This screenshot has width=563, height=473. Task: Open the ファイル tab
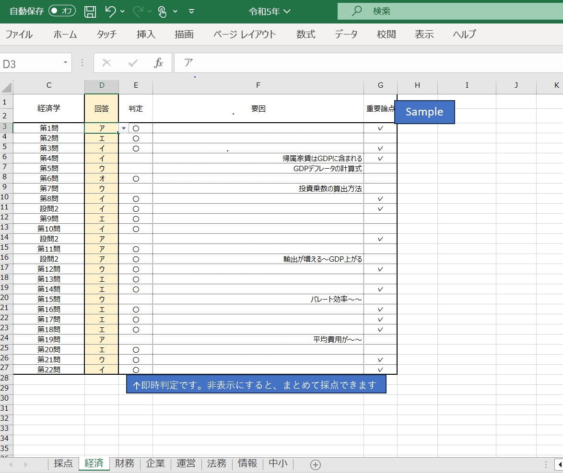[19, 35]
